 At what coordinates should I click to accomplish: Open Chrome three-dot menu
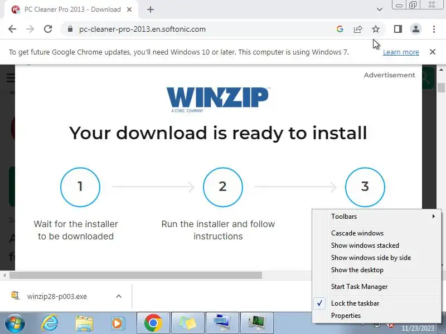[x=434, y=29]
